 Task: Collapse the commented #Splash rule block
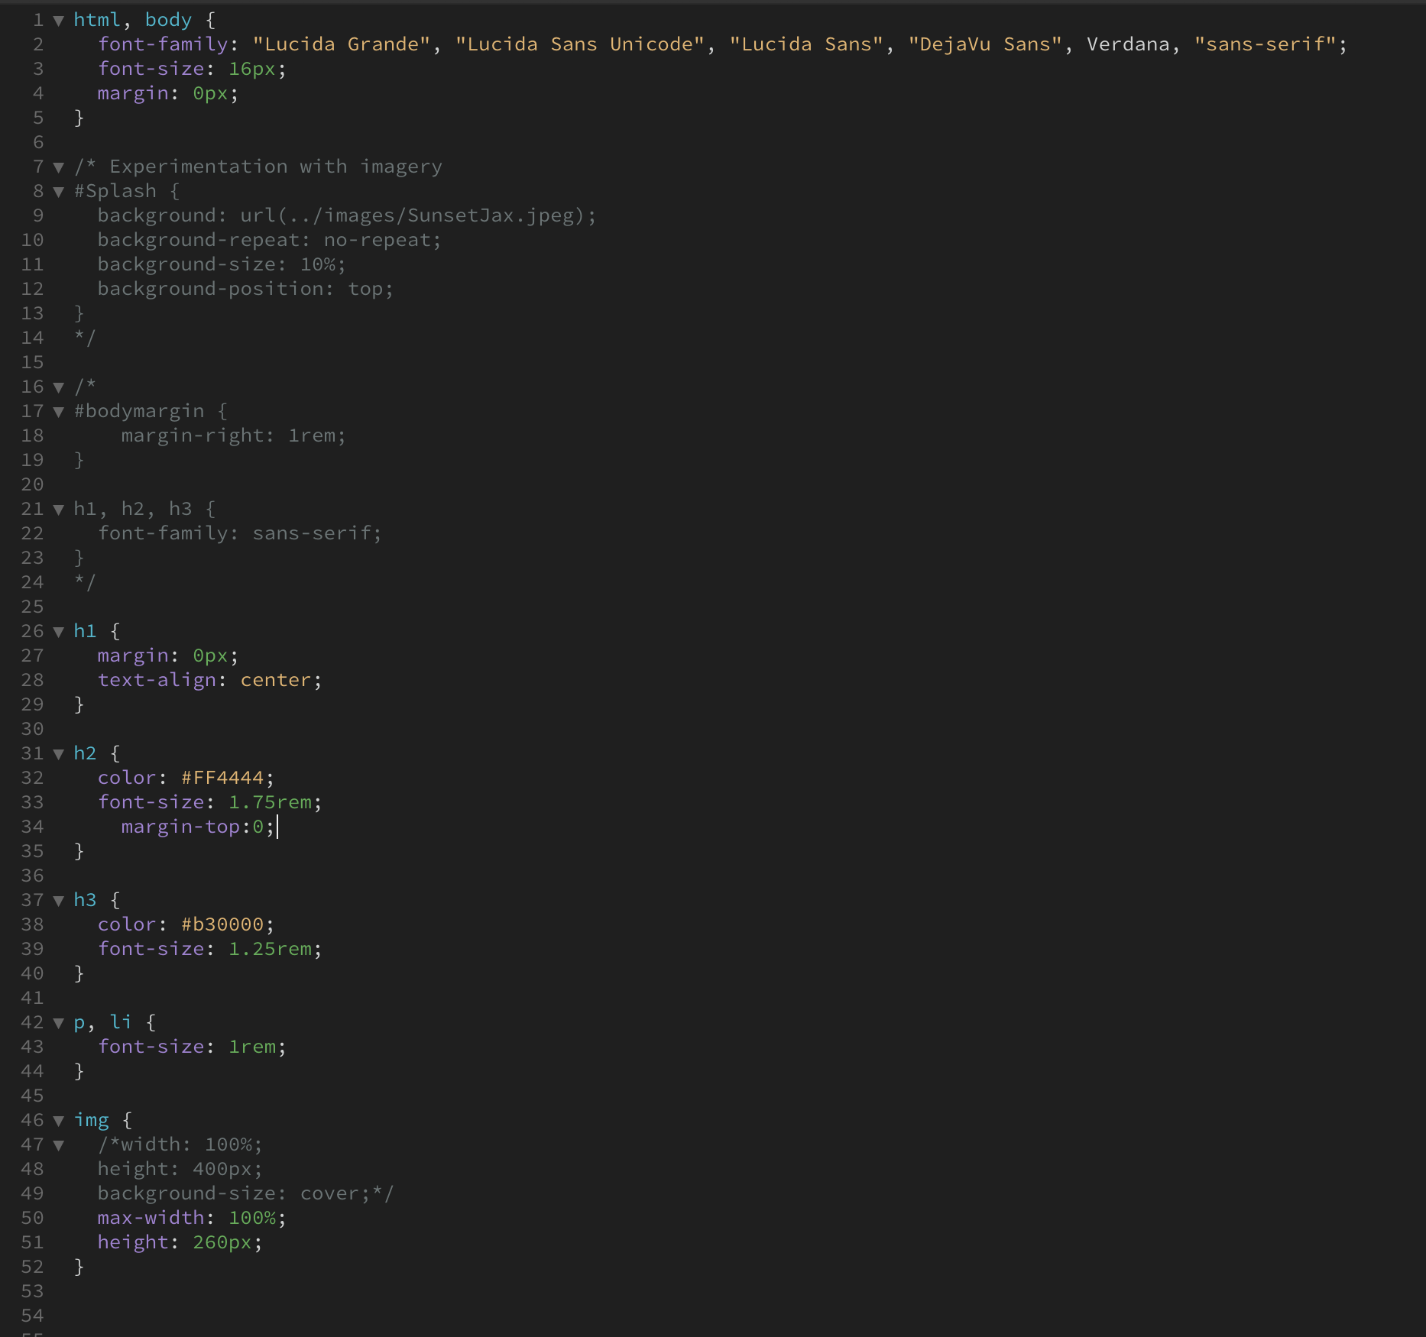pyautogui.click(x=59, y=192)
